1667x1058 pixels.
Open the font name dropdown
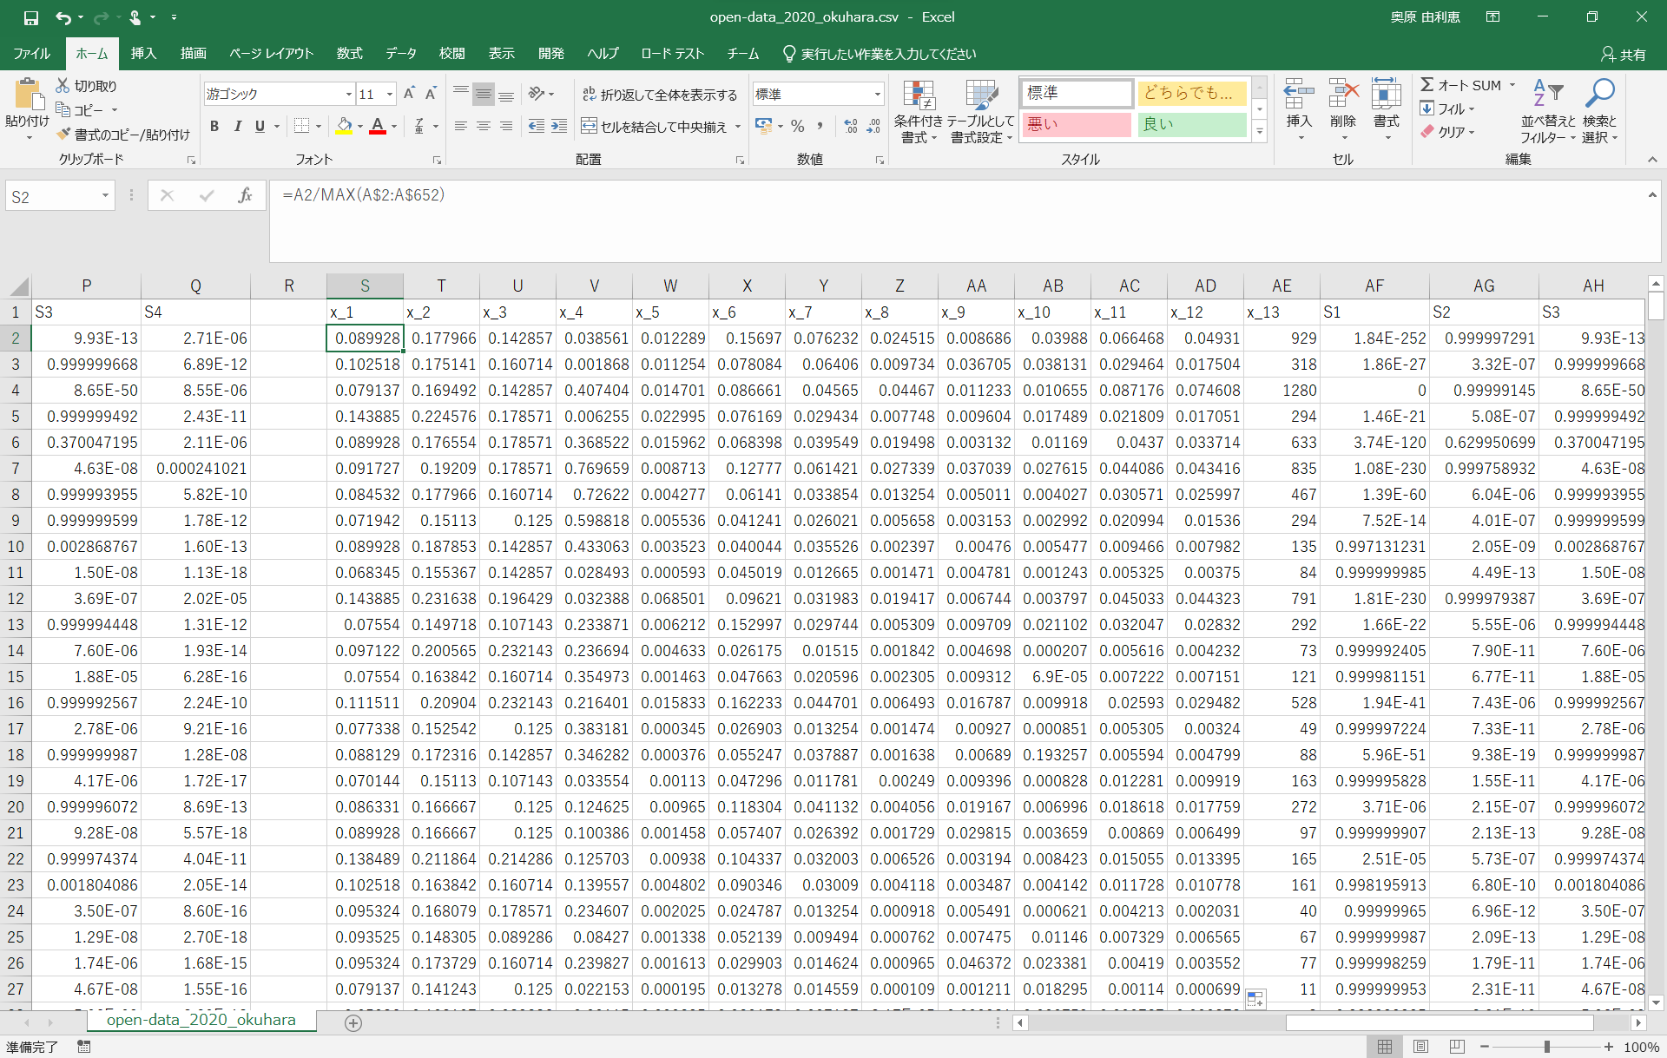tap(348, 95)
